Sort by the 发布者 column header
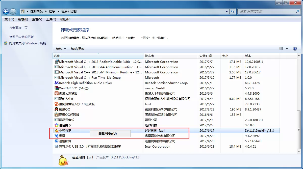Viewport: 303px width, 169px height. (171, 56)
